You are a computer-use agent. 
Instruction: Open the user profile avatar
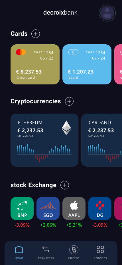pos(107,13)
